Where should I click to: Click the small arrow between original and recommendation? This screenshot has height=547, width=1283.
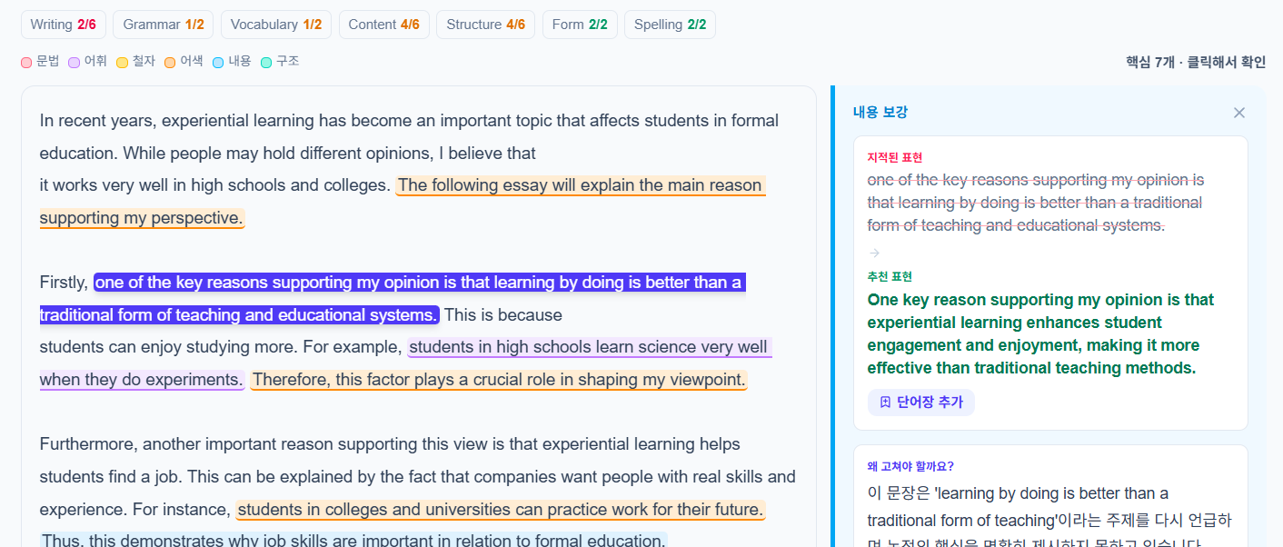(874, 254)
